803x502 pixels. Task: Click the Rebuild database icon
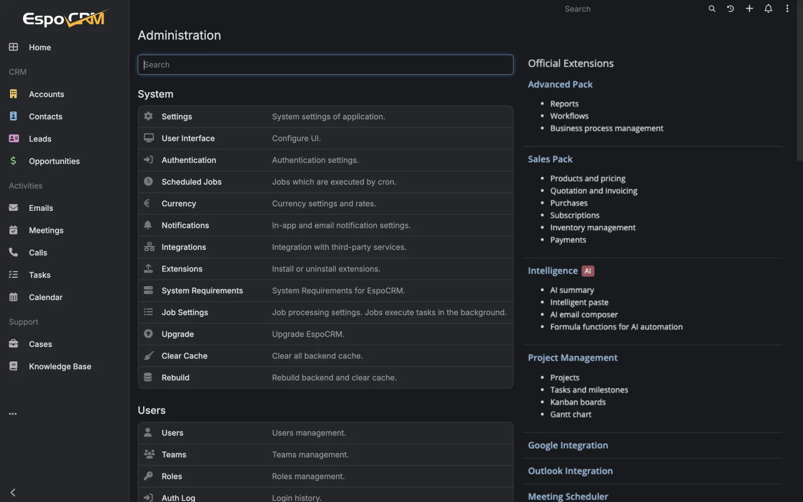click(148, 377)
